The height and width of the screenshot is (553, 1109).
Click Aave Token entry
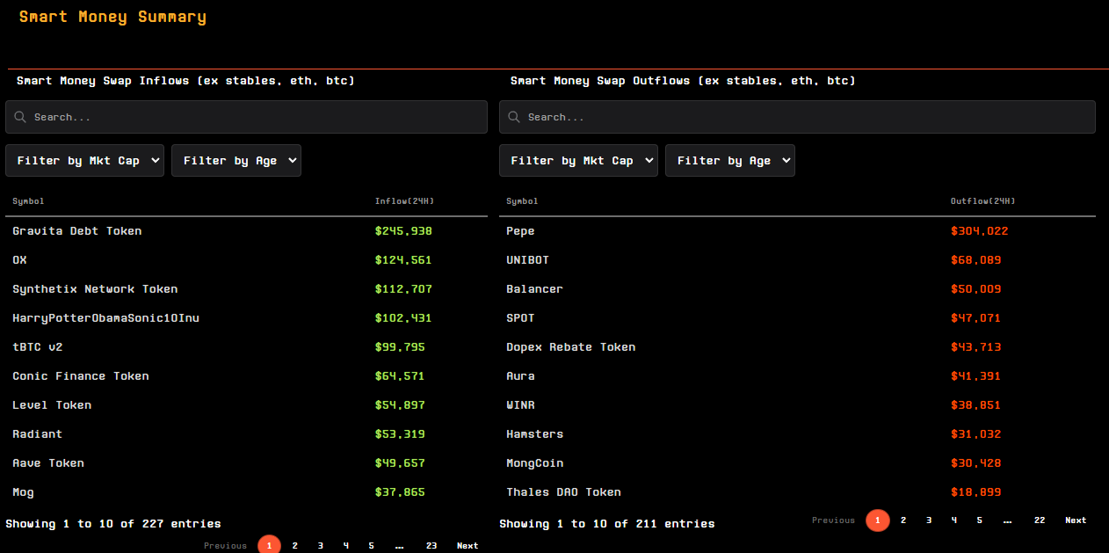pos(48,463)
